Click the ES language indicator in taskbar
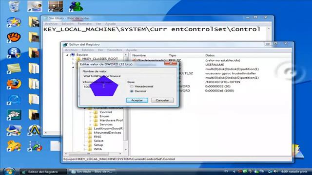 226,171
